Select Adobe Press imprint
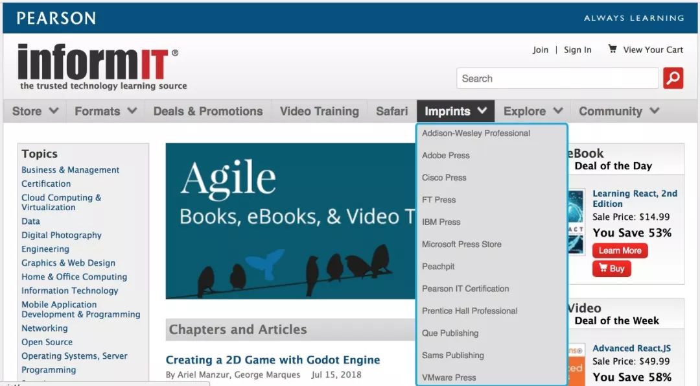 pos(445,156)
